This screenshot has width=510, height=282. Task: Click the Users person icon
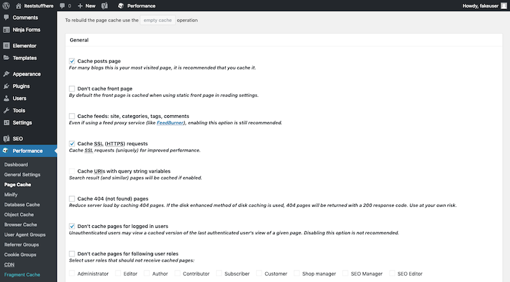point(6,98)
